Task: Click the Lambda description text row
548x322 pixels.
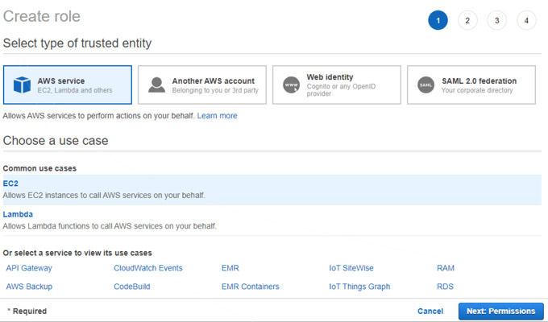Action: click(x=110, y=226)
